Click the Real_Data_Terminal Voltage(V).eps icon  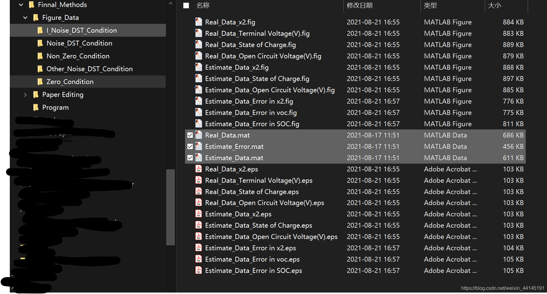[x=199, y=180]
